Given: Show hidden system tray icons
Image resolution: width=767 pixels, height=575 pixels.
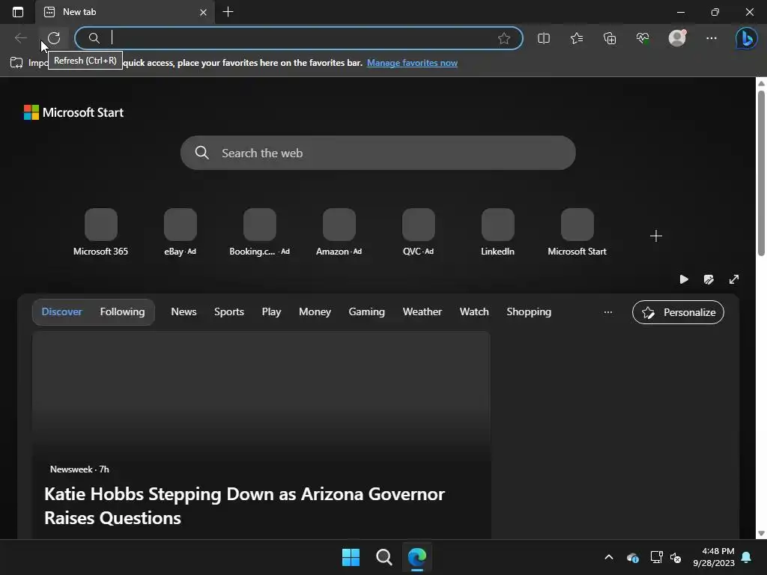Looking at the screenshot, I should [x=609, y=557].
